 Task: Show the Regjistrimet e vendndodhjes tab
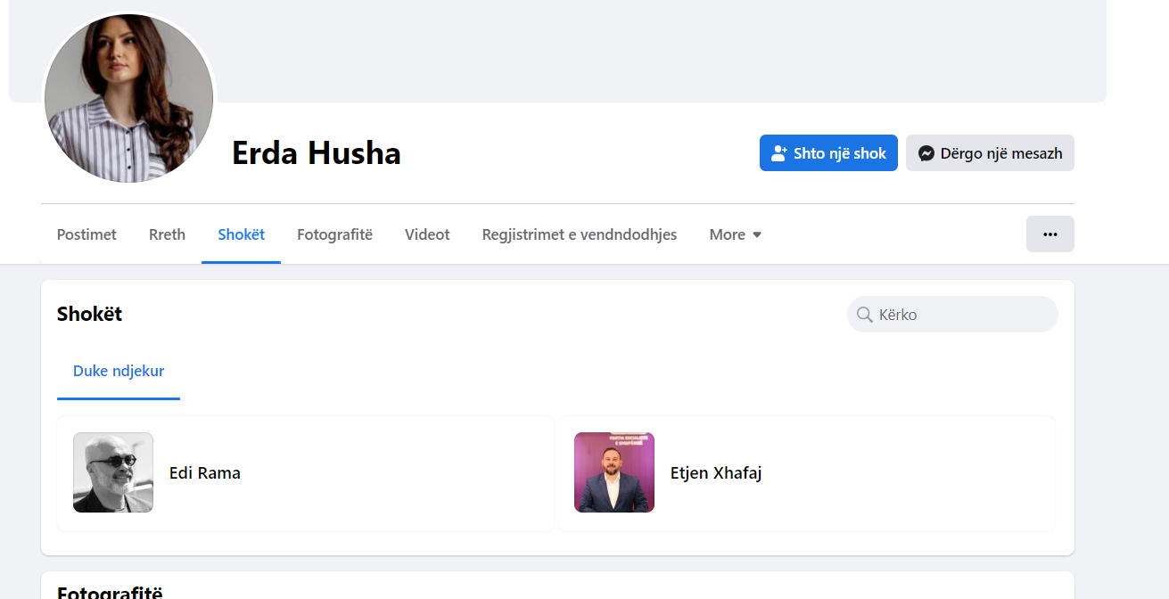pos(579,234)
